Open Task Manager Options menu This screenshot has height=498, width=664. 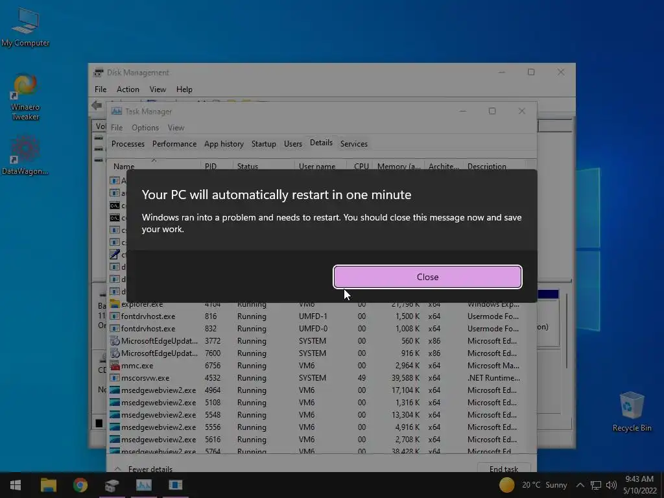[x=145, y=128]
